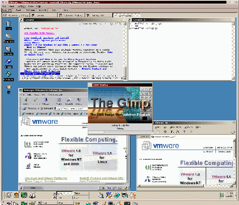Click the Netscape launcher icon on the GNOME panel
Viewport: 239px width, 205px height.
click(109, 195)
